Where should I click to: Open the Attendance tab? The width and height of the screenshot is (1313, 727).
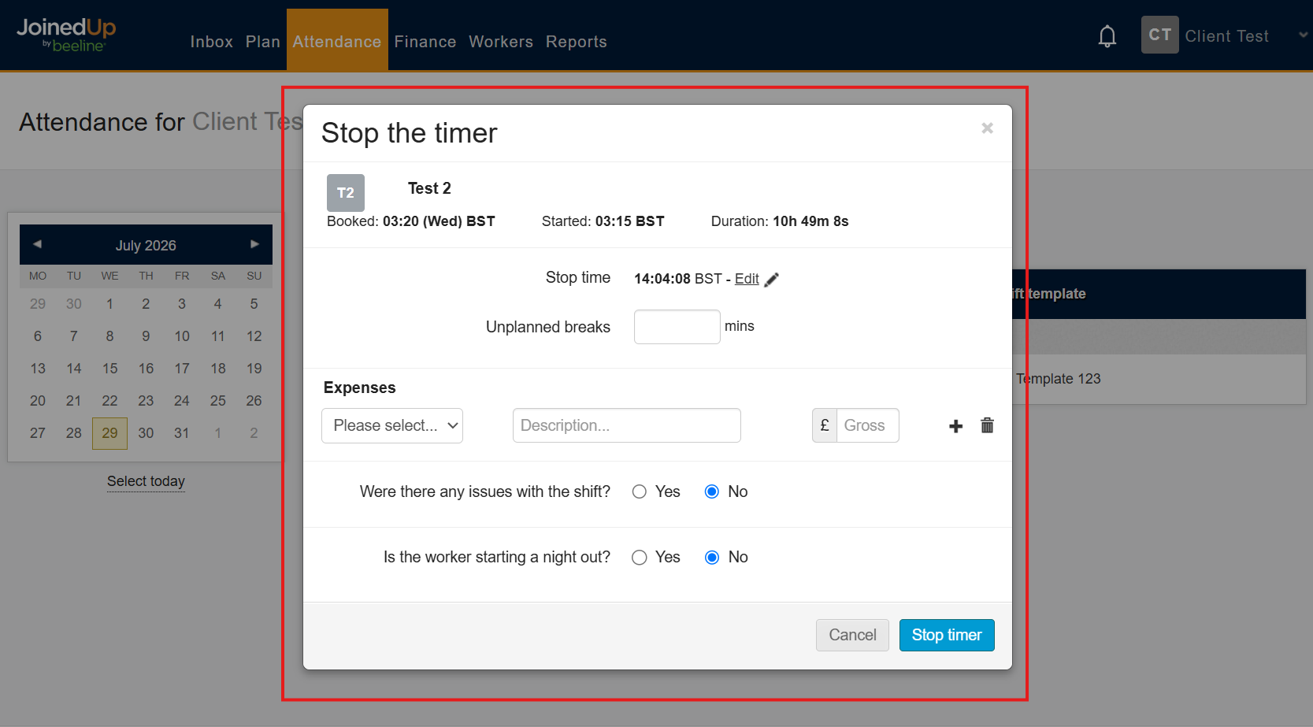[337, 42]
